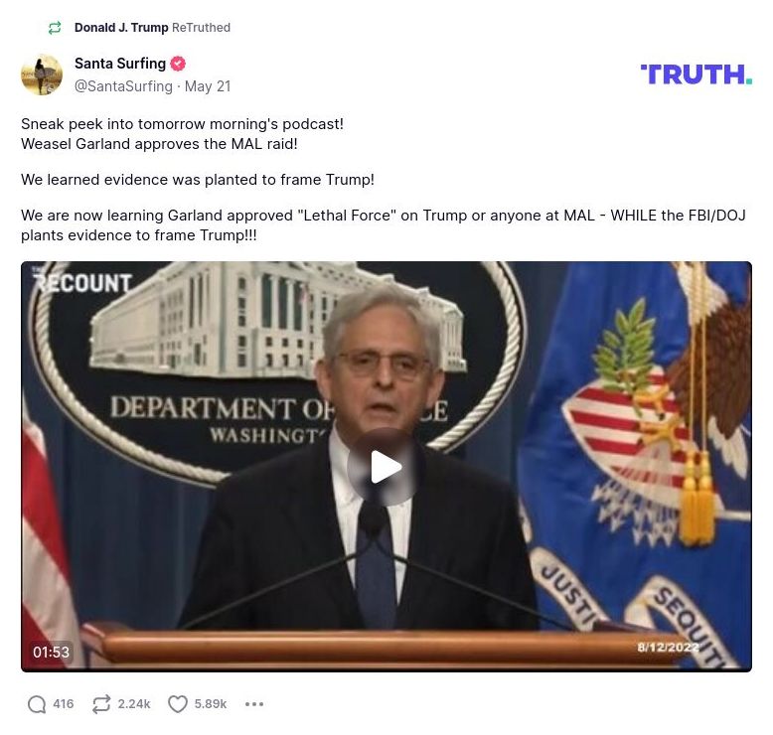The width and height of the screenshot is (773, 735).
Task: Open the May 21 post timestamp
Action: point(208,86)
